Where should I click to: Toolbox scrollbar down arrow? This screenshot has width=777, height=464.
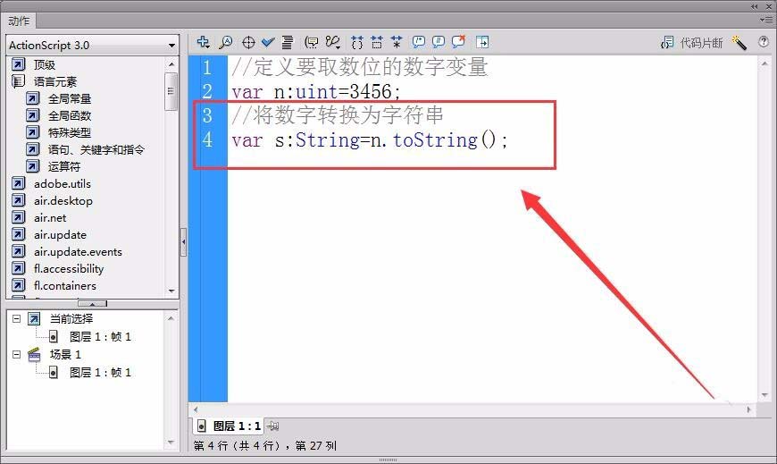pos(171,291)
